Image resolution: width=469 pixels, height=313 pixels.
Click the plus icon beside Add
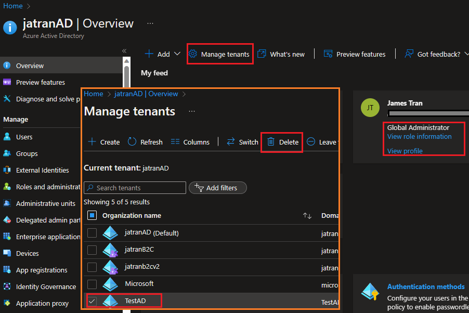[x=149, y=54]
